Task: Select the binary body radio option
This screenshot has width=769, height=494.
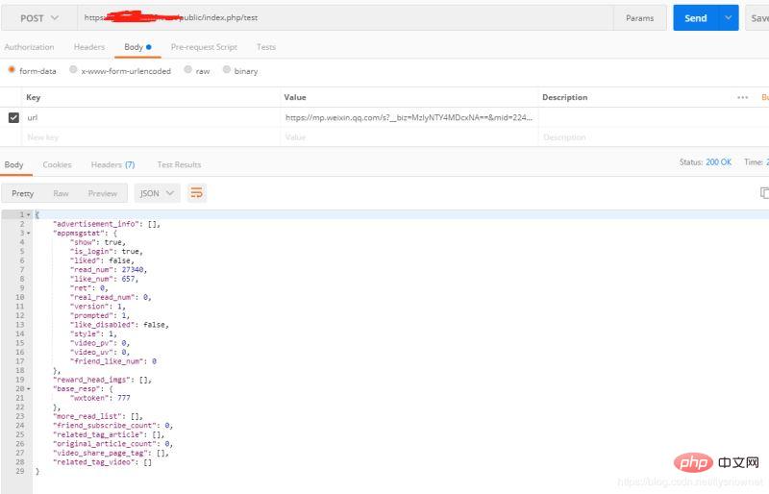Action: click(226, 69)
